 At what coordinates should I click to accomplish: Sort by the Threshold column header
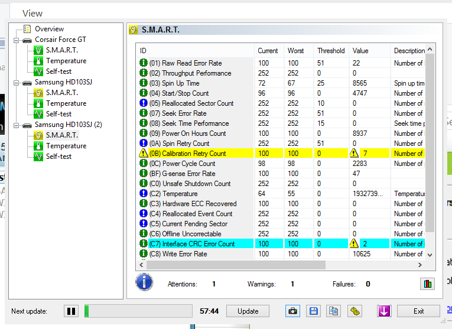(331, 51)
